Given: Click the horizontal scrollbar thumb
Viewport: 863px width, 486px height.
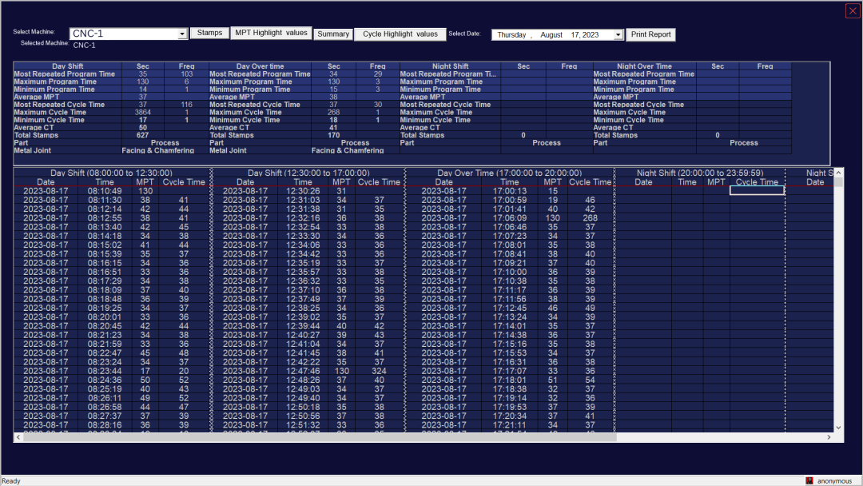Looking at the screenshot, I should (320, 437).
